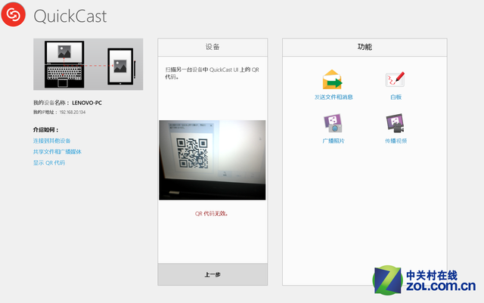The image size is (484, 303).
Task: Open the broadcast photos (广播照片) icon
Action: point(333,124)
